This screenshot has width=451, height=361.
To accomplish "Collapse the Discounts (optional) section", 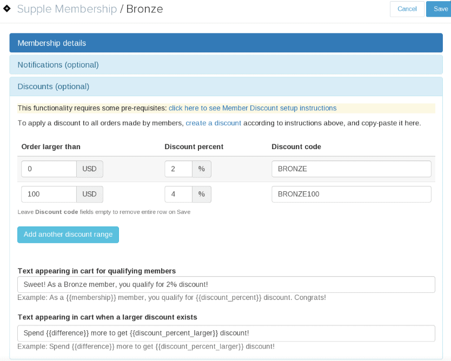I will (x=226, y=86).
